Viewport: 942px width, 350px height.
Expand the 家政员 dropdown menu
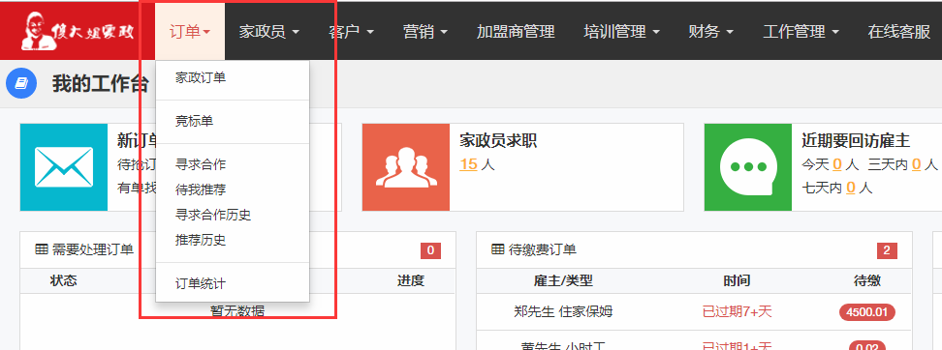click(269, 31)
